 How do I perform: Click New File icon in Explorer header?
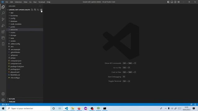click(x=32, y=10)
